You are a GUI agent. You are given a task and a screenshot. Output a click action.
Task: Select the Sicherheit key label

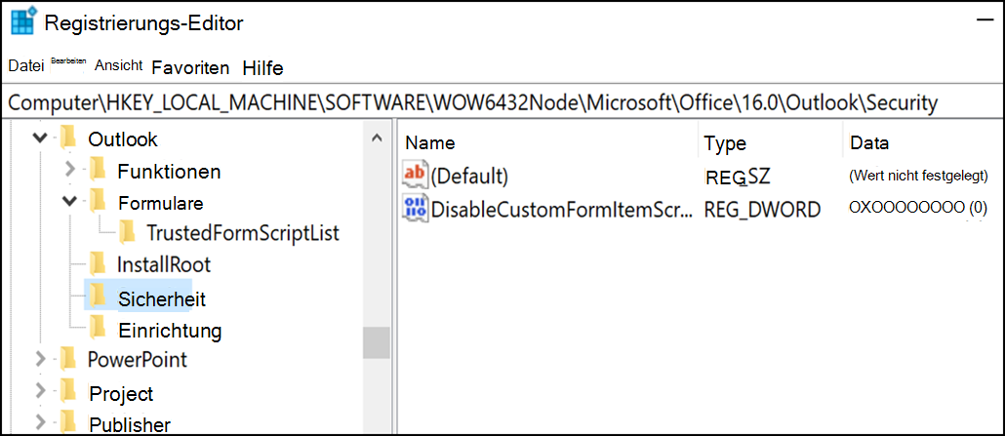click(x=162, y=298)
